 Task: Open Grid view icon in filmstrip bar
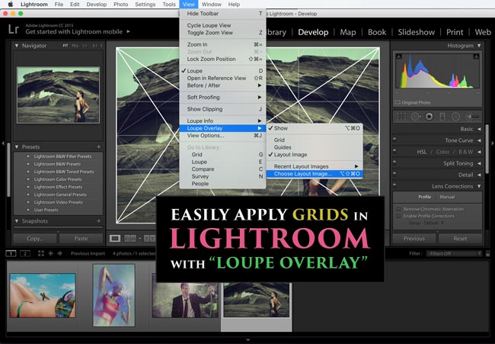[41, 253]
